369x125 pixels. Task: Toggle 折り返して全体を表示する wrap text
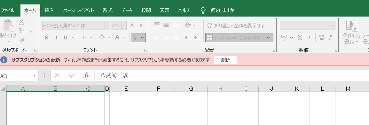pos(236,25)
